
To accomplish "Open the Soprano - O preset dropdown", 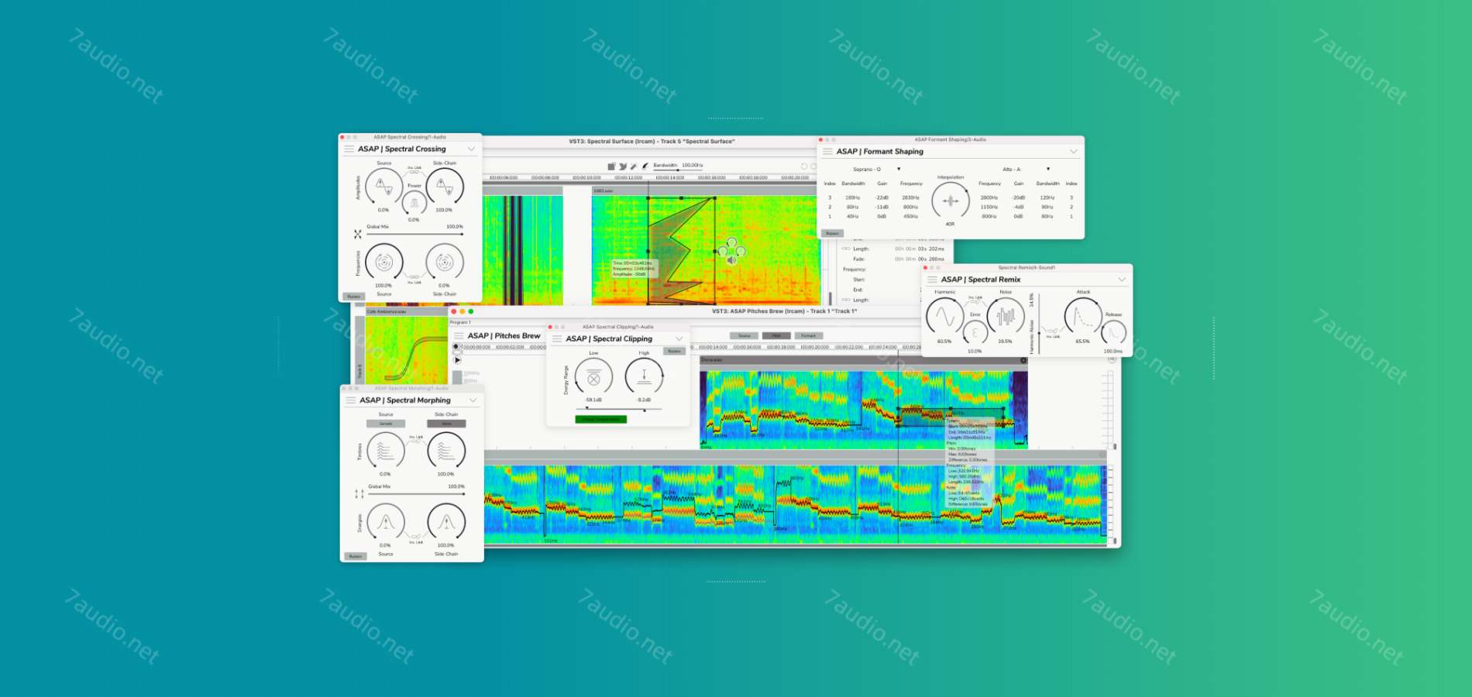I will [x=877, y=169].
